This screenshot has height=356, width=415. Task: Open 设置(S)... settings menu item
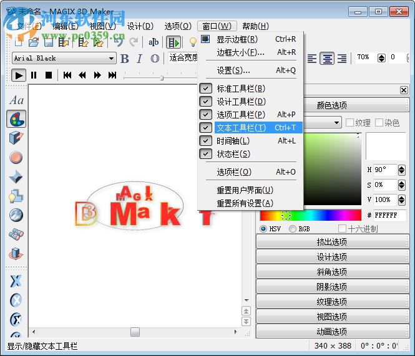click(250, 70)
